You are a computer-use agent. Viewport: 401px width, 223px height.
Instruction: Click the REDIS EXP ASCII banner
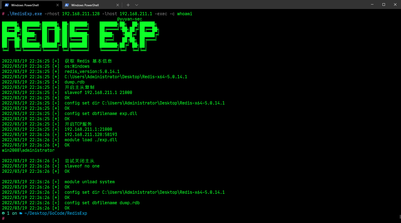click(81, 36)
